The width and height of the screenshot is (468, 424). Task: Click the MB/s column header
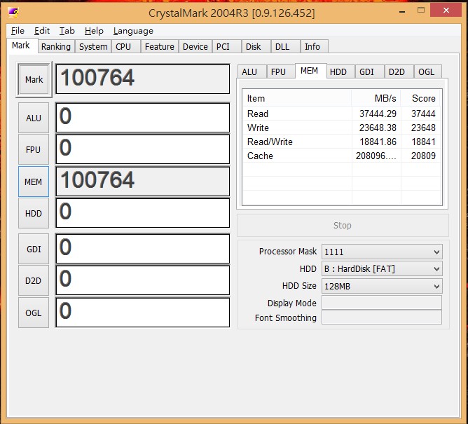pos(376,98)
